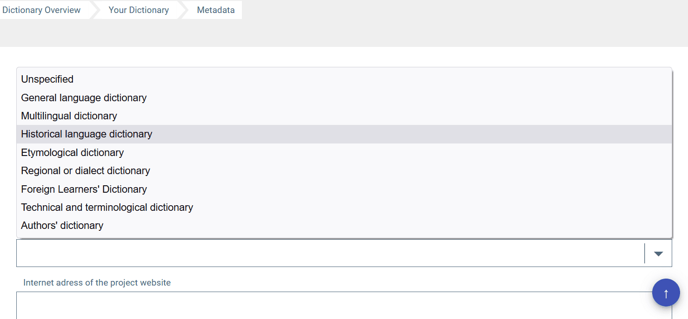The image size is (688, 319).
Task: Click the dropdown arrow divider separator
Action: [x=645, y=254]
